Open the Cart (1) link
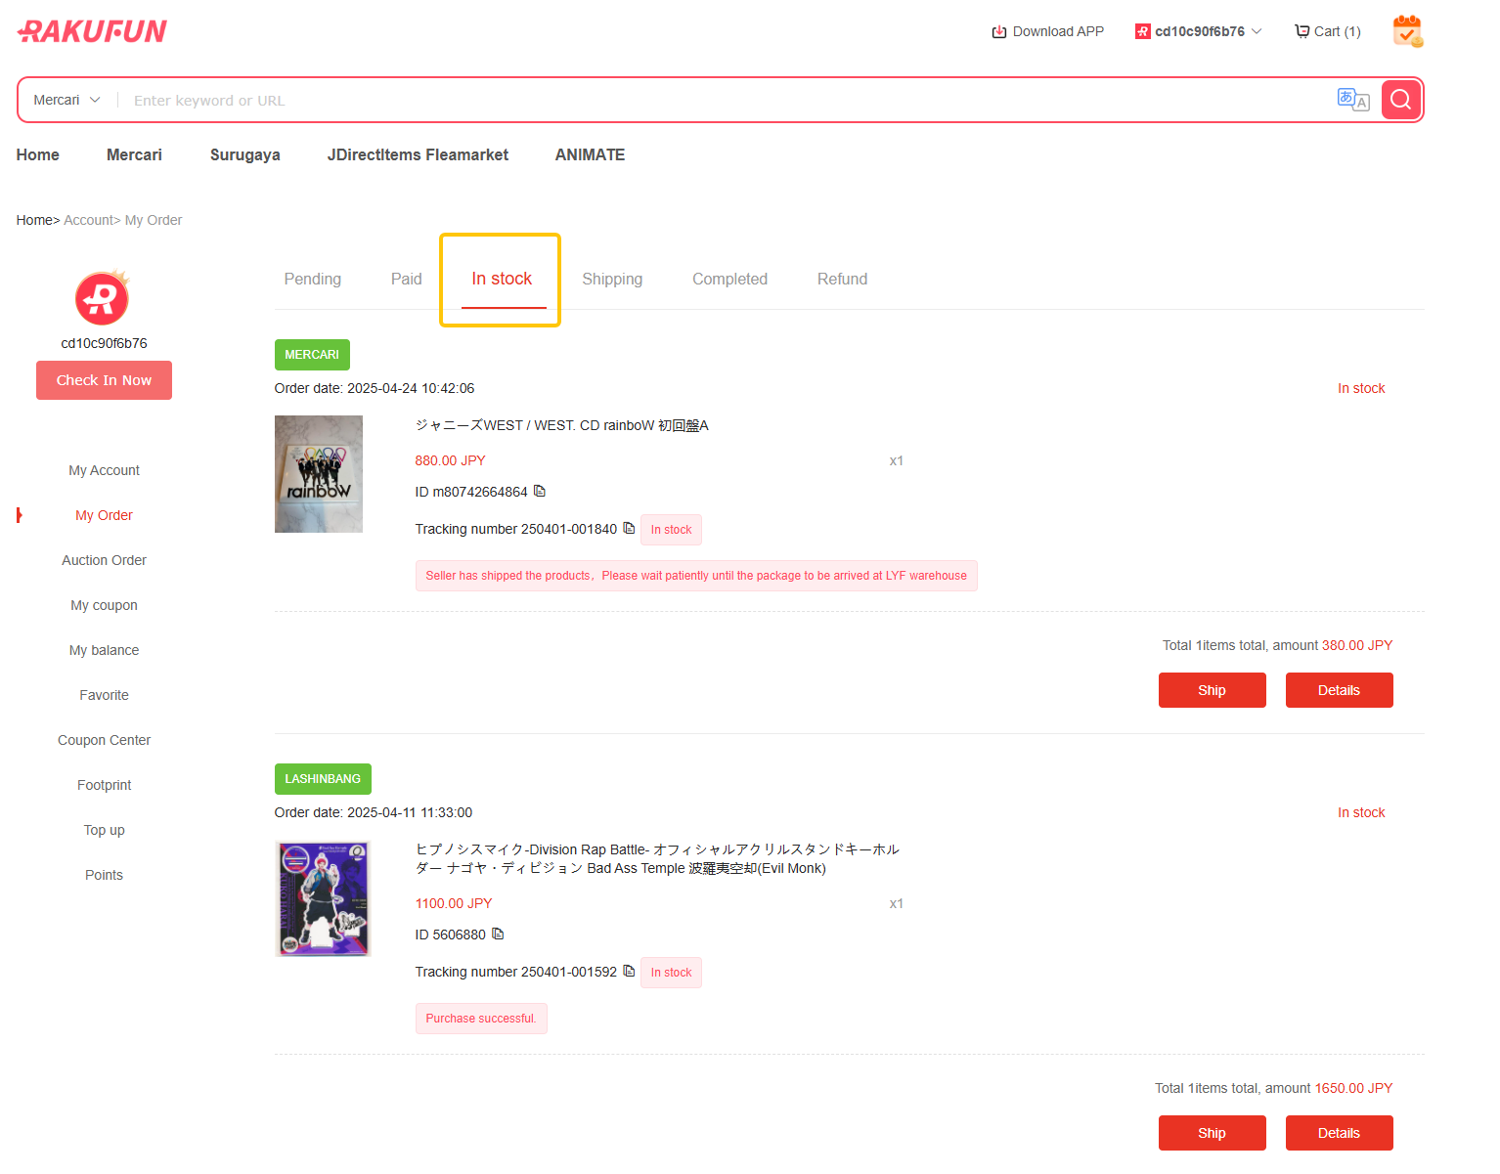The image size is (1500, 1174). 1327,31
